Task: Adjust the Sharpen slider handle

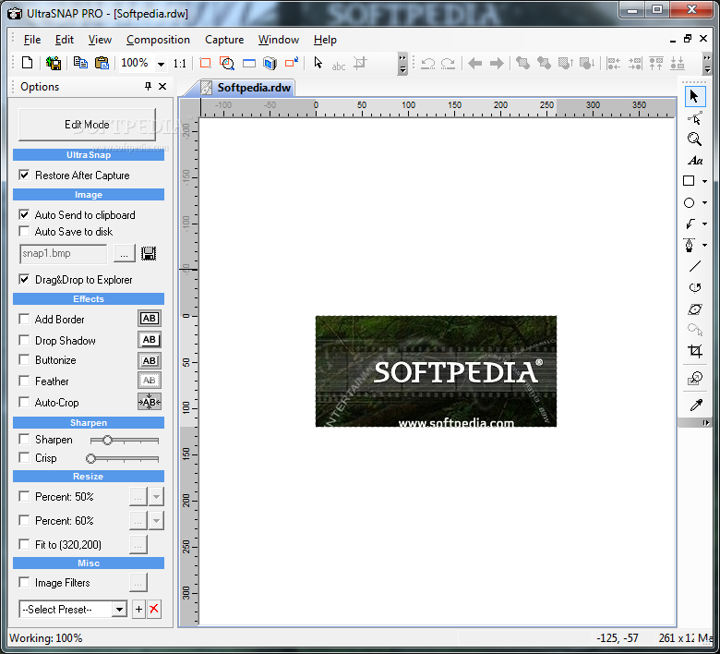Action: pyautogui.click(x=107, y=441)
